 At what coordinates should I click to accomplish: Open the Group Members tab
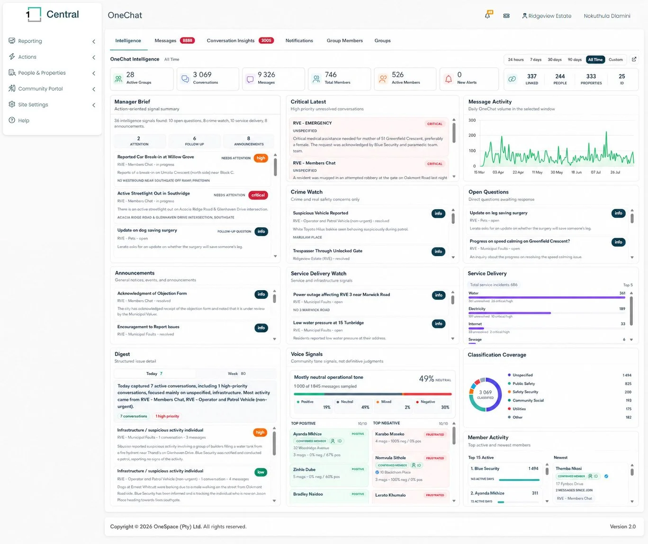[345, 41]
